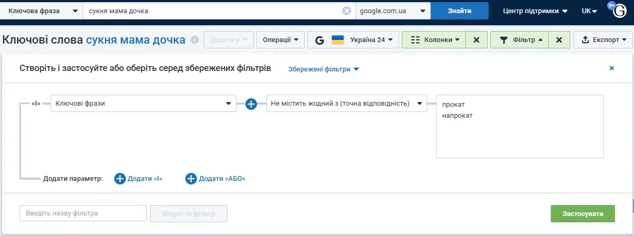Click the «І» operator label
This screenshot has width=634, height=236.
pyautogui.click(x=36, y=104)
